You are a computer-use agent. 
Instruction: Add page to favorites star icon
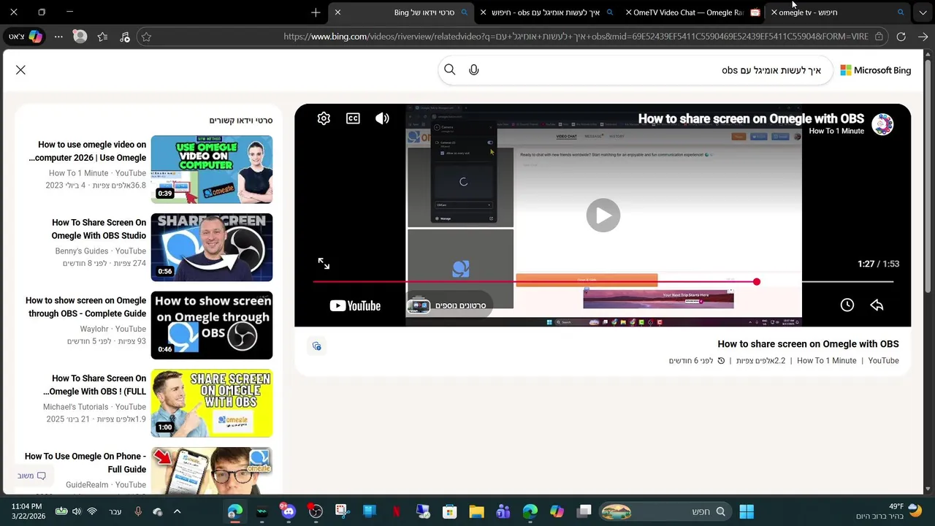pyautogui.click(x=146, y=37)
